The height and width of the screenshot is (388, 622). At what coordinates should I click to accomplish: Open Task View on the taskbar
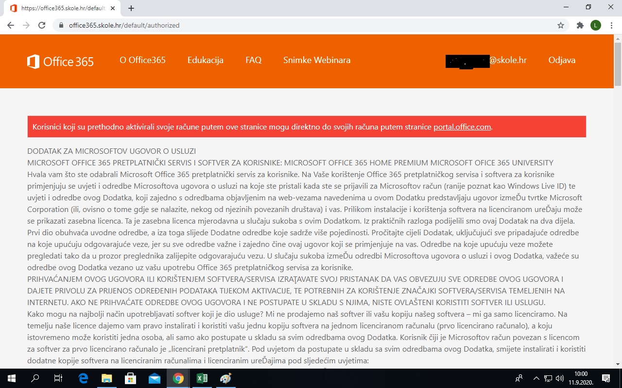58,378
